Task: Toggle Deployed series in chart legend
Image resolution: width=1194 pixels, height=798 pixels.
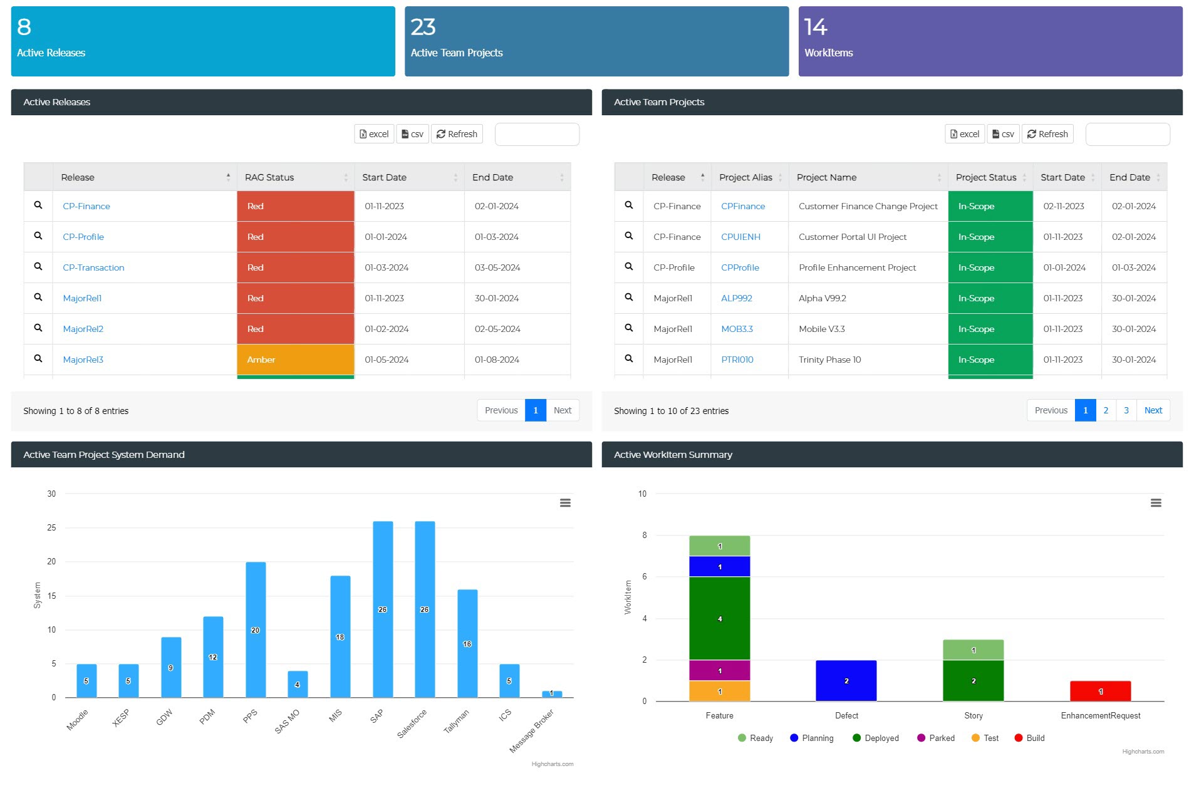Action: pos(876,738)
